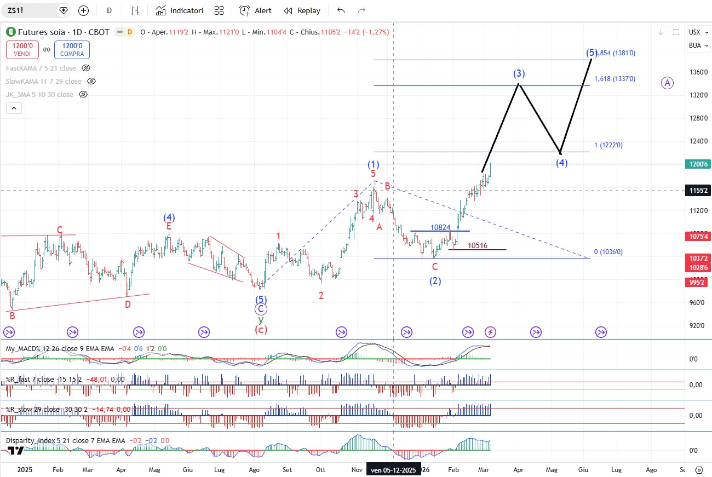Click the Ott month label on time axis
The width and height of the screenshot is (712, 477).
click(x=321, y=470)
